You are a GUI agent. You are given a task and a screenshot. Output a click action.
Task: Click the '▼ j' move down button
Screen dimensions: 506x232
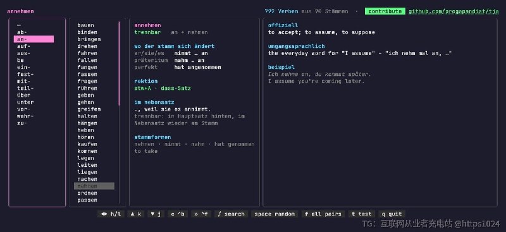156,214
